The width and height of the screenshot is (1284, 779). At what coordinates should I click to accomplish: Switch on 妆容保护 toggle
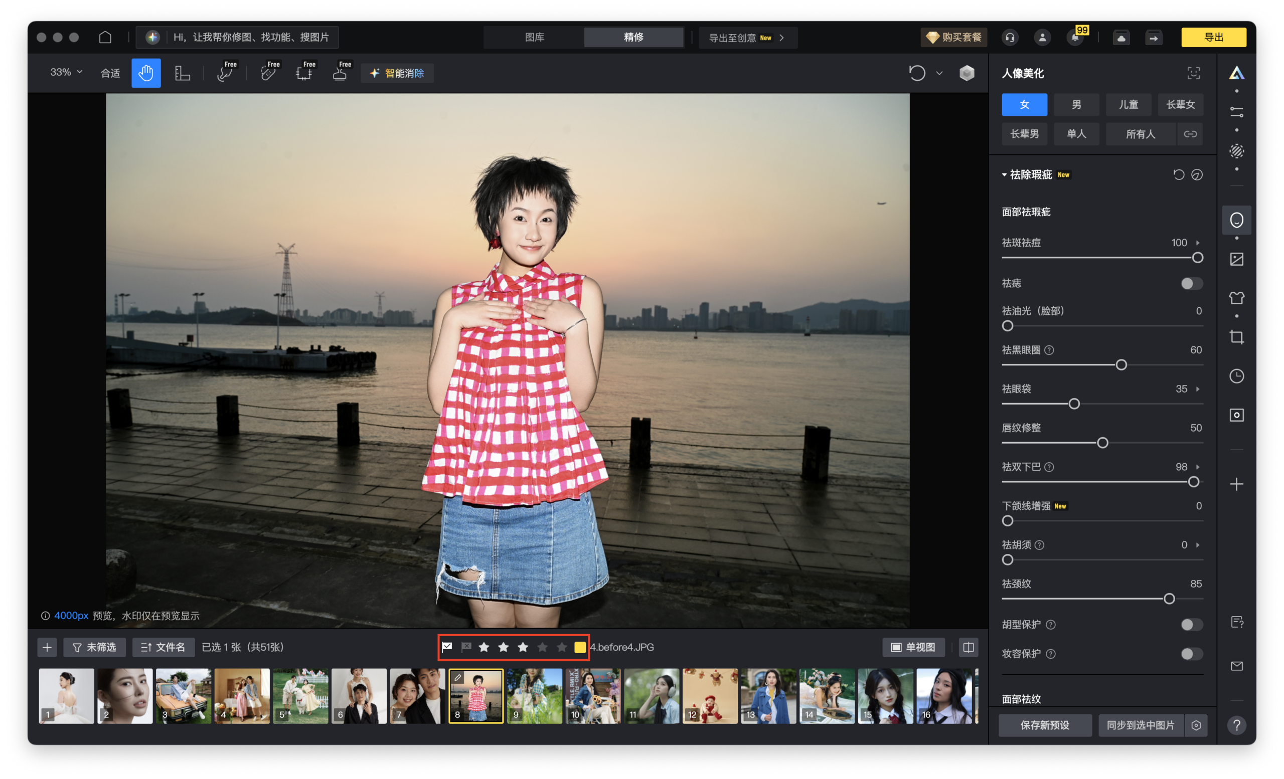click(1191, 654)
